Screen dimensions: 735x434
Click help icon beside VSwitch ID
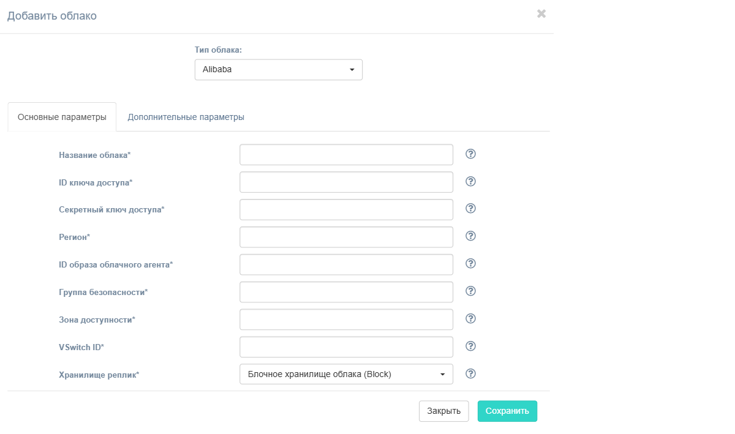(x=470, y=346)
